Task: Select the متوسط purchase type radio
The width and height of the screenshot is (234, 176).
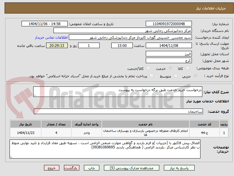Action: click(176, 76)
